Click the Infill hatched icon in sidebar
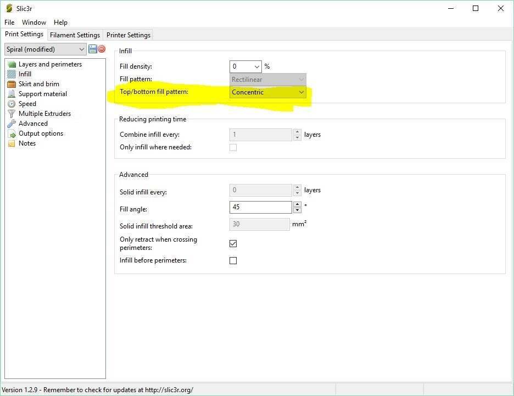The width and height of the screenshot is (514, 396). tap(12, 74)
